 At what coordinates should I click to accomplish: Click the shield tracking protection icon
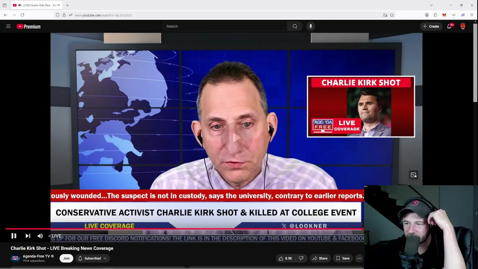[57, 15]
